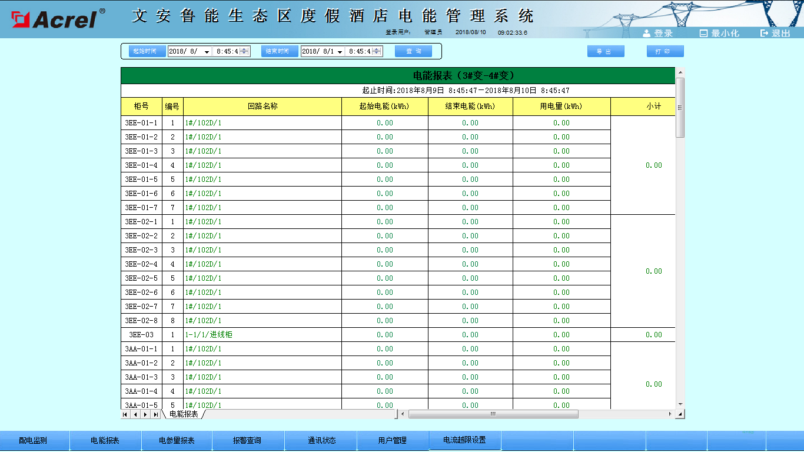The image size is (804, 452).
Task: Open the 电参量报表 menu
Action: coord(177,441)
